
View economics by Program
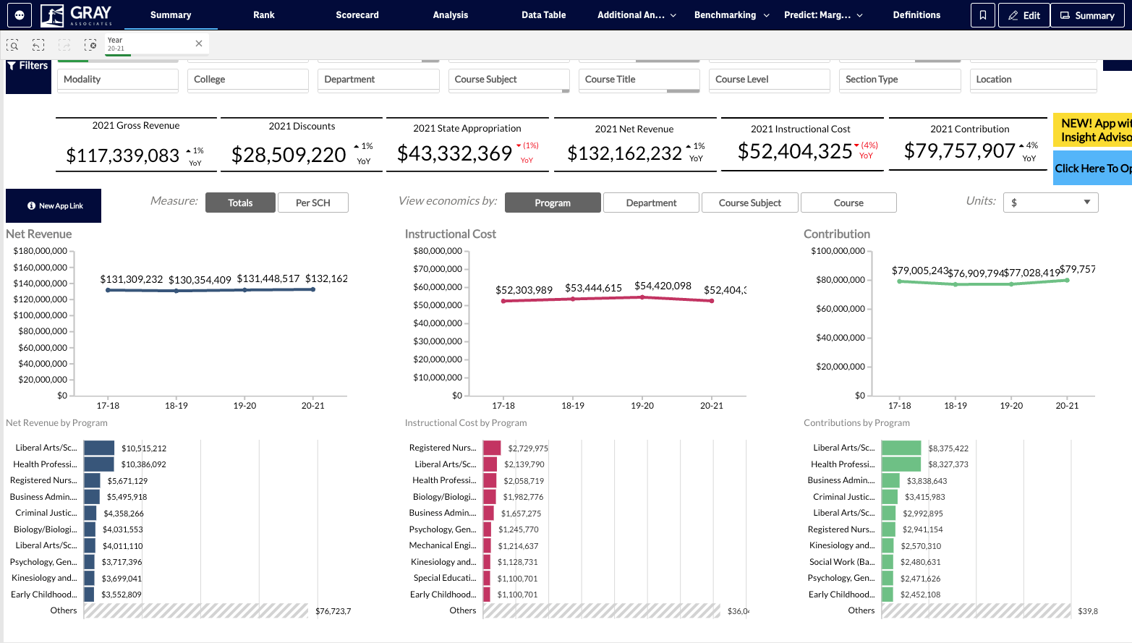tap(553, 203)
